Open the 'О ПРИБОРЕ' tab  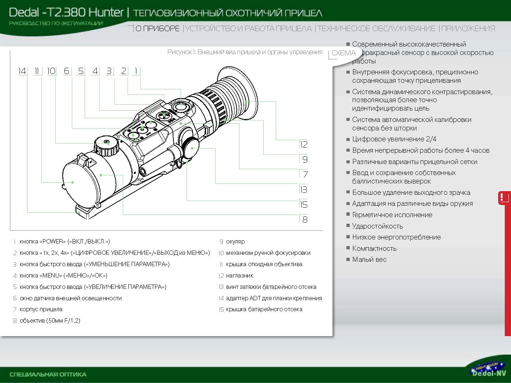(158, 29)
